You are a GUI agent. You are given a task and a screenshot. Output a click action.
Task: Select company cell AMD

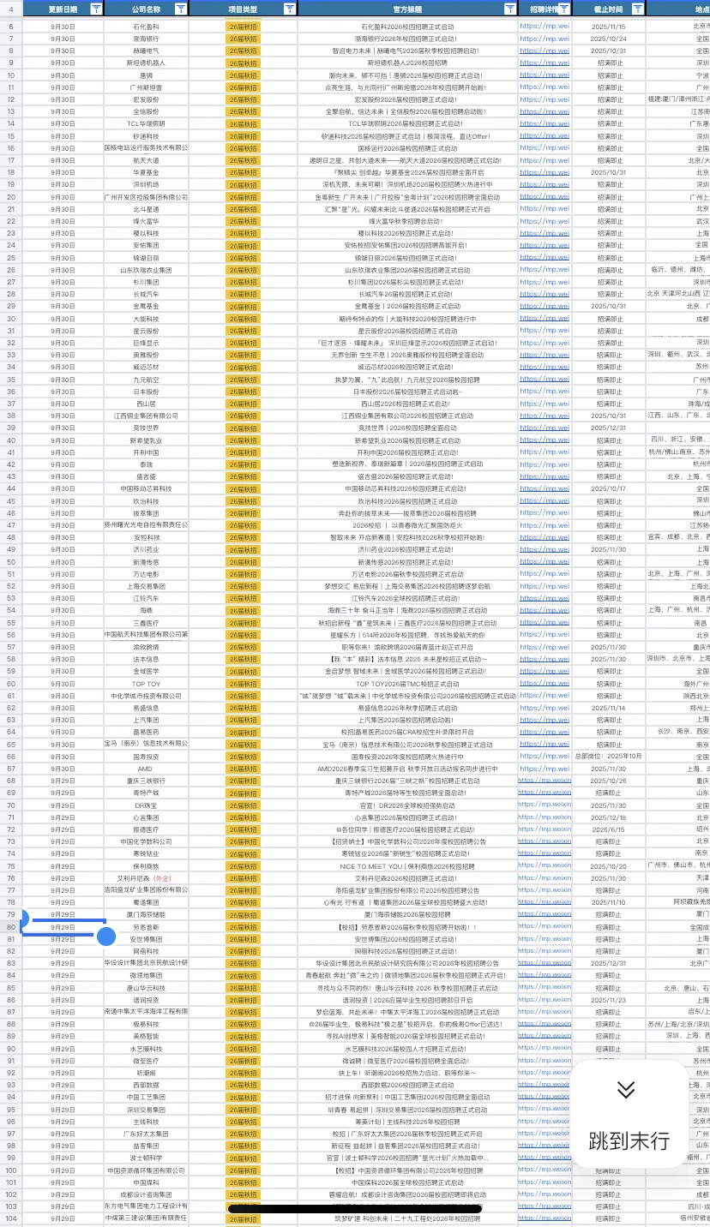pyautogui.click(x=147, y=769)
